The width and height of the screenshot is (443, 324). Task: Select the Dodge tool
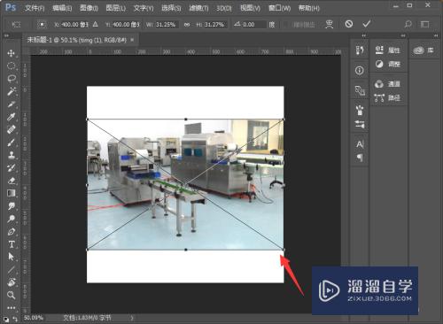[x=12, y=219]
